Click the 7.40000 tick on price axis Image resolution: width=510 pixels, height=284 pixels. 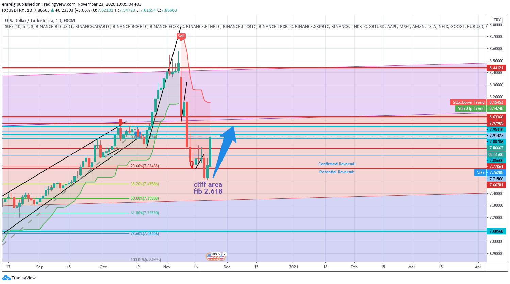pos(496,194)
